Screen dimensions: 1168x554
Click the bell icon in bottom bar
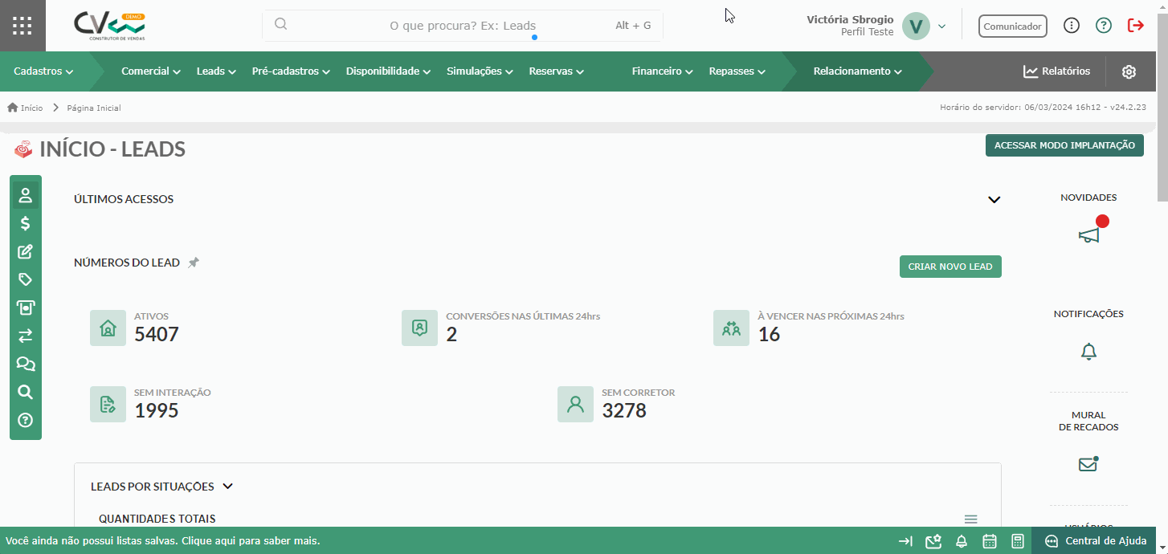pos(961,541)
